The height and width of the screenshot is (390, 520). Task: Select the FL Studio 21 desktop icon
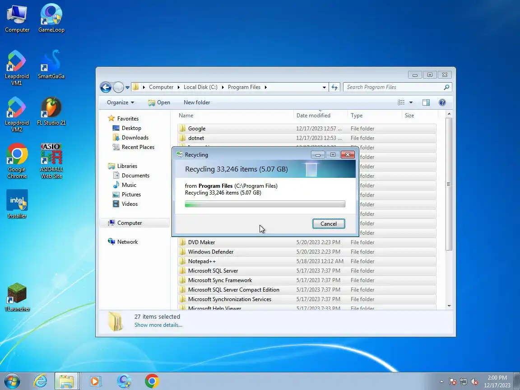point(51,111)
